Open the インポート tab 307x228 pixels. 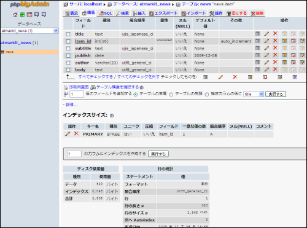coord(193,14)
